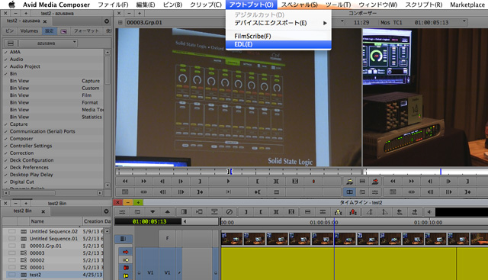Toggle the checkmark next to Audio Project setting
The width and height of the screenshot is (488, 280).
(6, 66)
